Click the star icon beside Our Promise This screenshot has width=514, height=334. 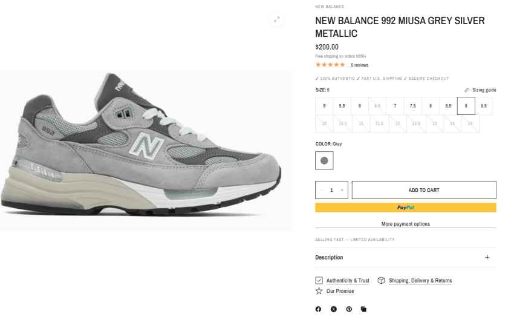pyautogui.click(x=319, y=290)
